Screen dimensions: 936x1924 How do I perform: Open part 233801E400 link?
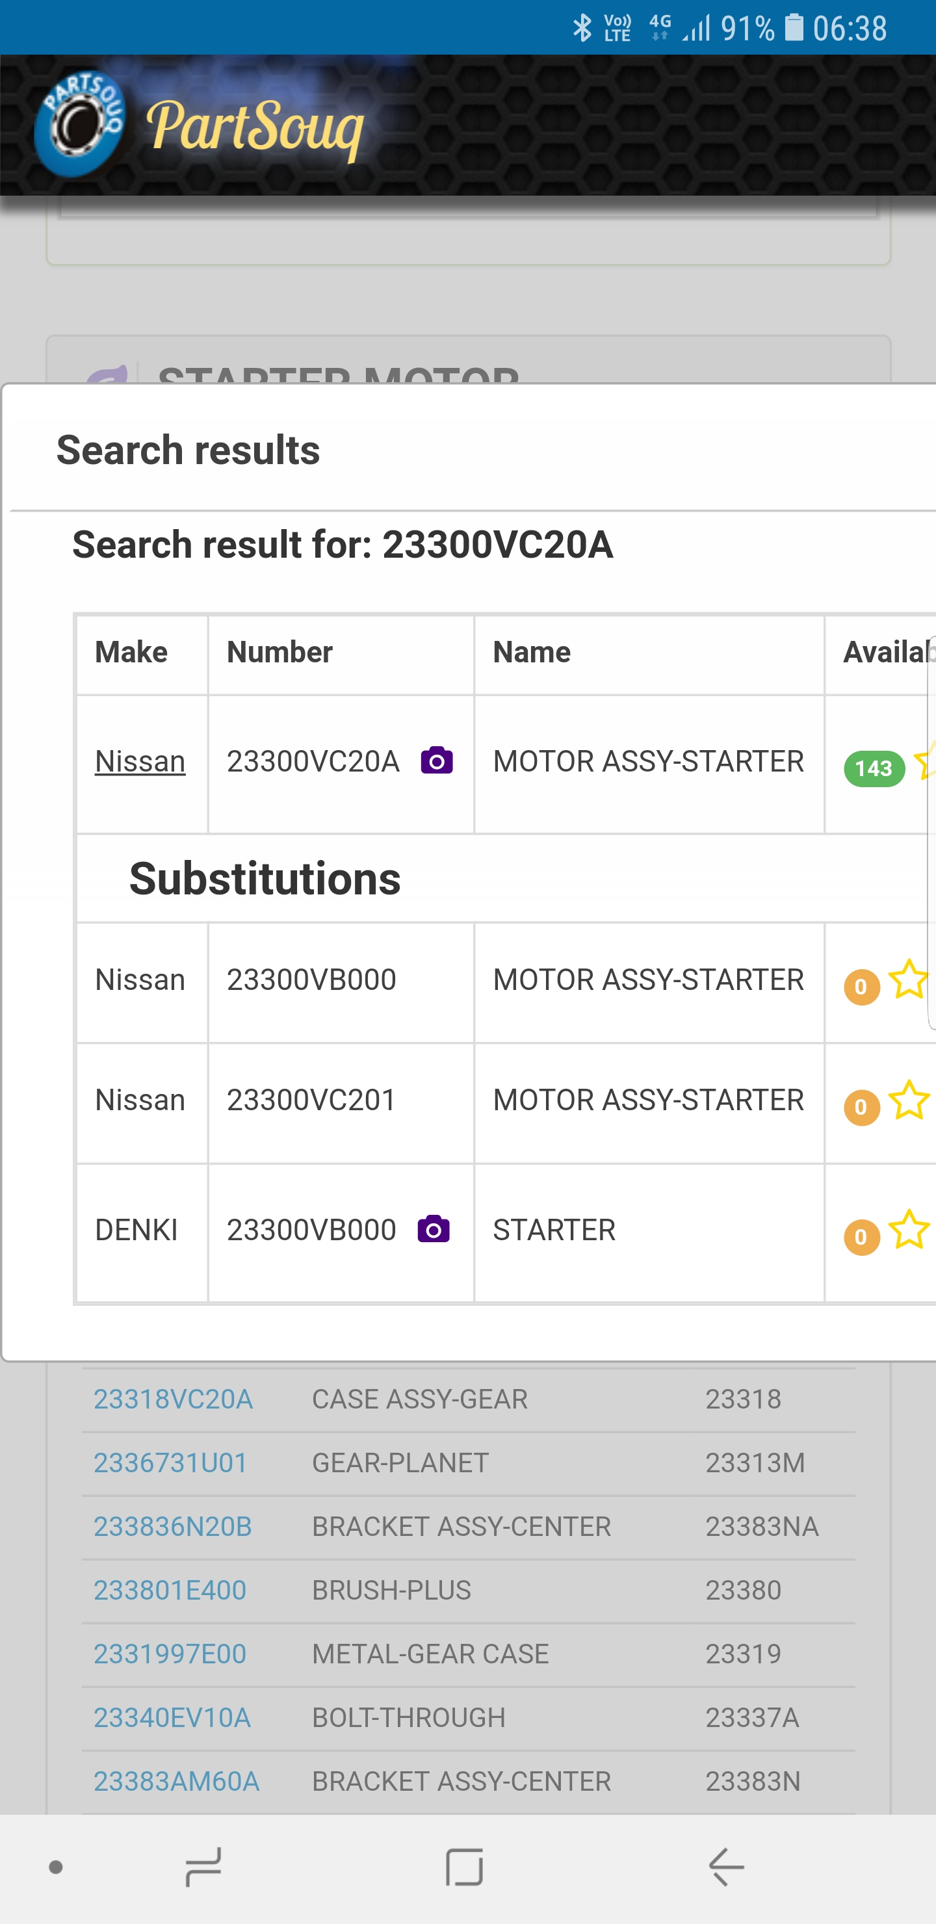[170, 1590]
